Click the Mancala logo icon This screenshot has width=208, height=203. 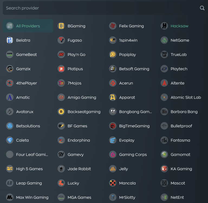113,183
